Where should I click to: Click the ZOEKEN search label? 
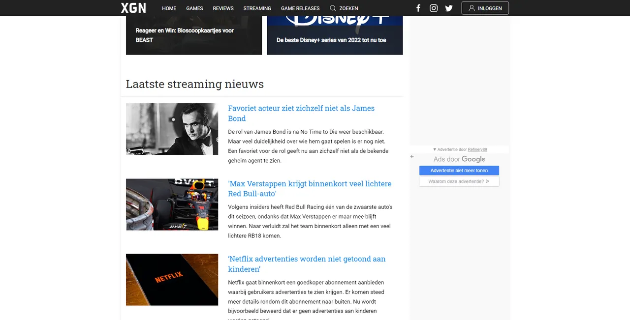click(x=349, y=8)
